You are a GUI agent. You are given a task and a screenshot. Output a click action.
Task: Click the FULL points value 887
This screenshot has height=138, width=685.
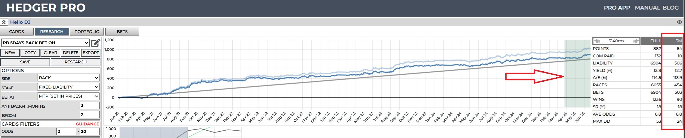(x=657, y=49)
